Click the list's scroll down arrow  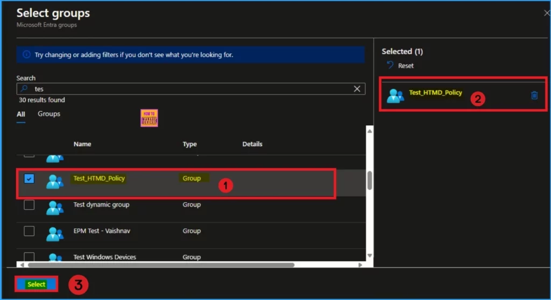click(x=370, y=255)
